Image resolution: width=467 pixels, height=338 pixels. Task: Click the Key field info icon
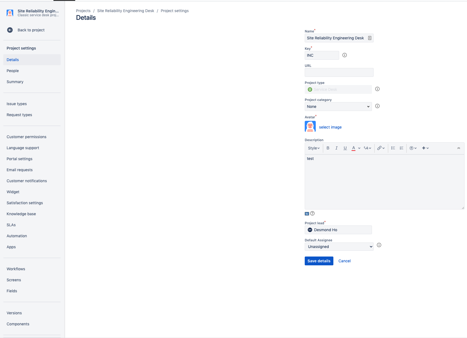[344, 55]
